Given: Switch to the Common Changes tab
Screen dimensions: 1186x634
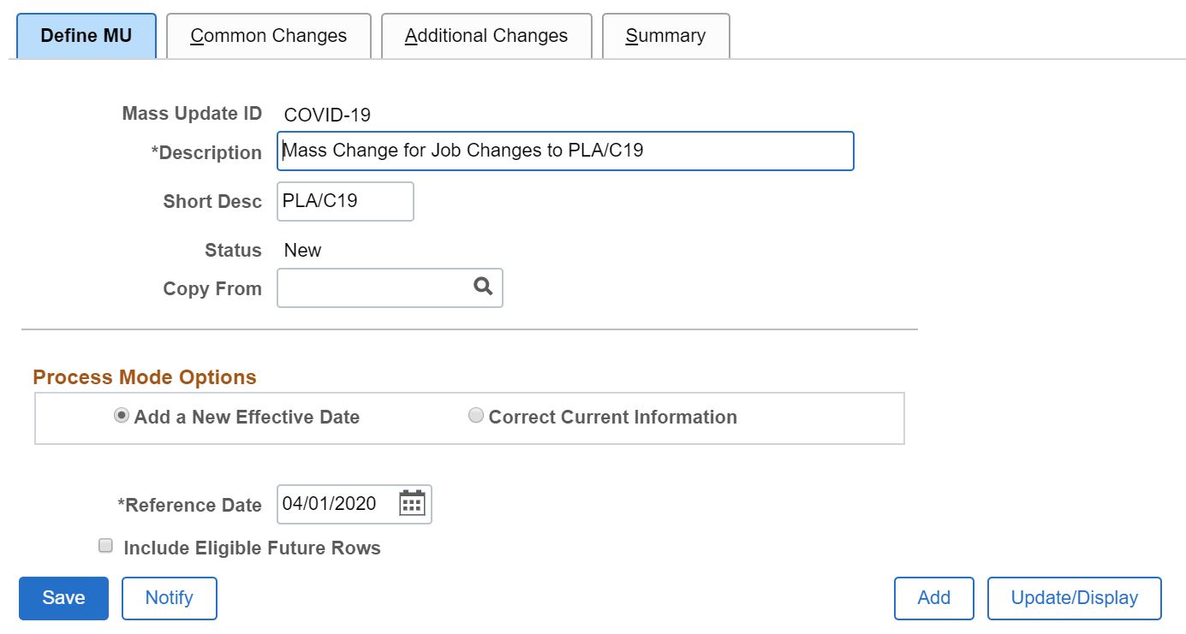Looking at the screenshot, I should click(x=268, y=35).
